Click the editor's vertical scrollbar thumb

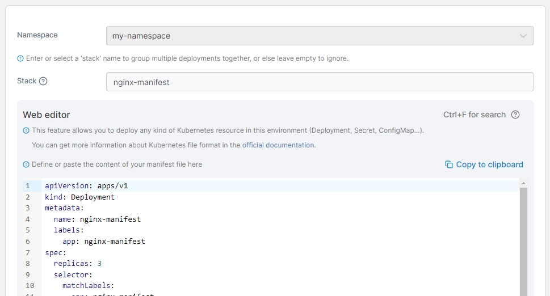pos(523,238)
